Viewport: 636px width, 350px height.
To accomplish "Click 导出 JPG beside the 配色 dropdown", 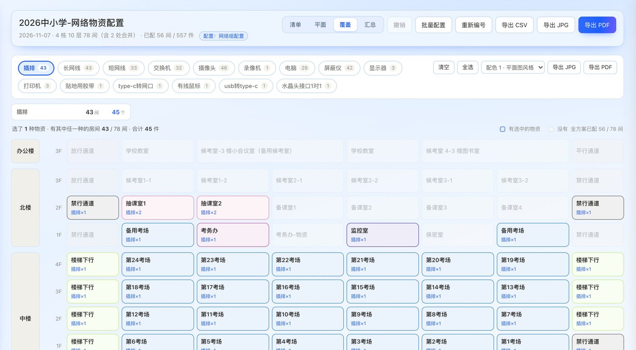I will tap(564, 67).
